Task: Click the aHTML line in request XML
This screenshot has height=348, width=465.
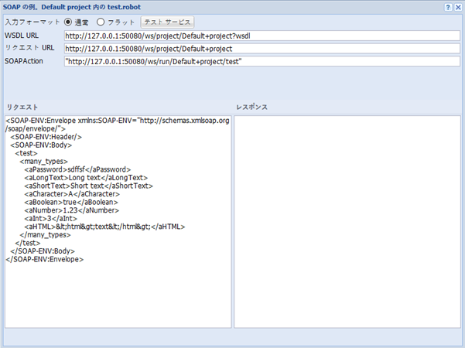Action: pyautogui.click(x=104, y=227)
